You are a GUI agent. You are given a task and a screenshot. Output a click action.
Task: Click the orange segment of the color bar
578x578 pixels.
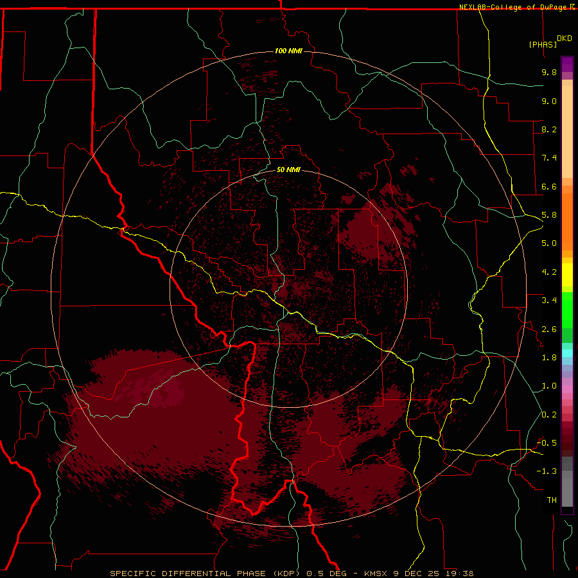click(x=567, y=222)
